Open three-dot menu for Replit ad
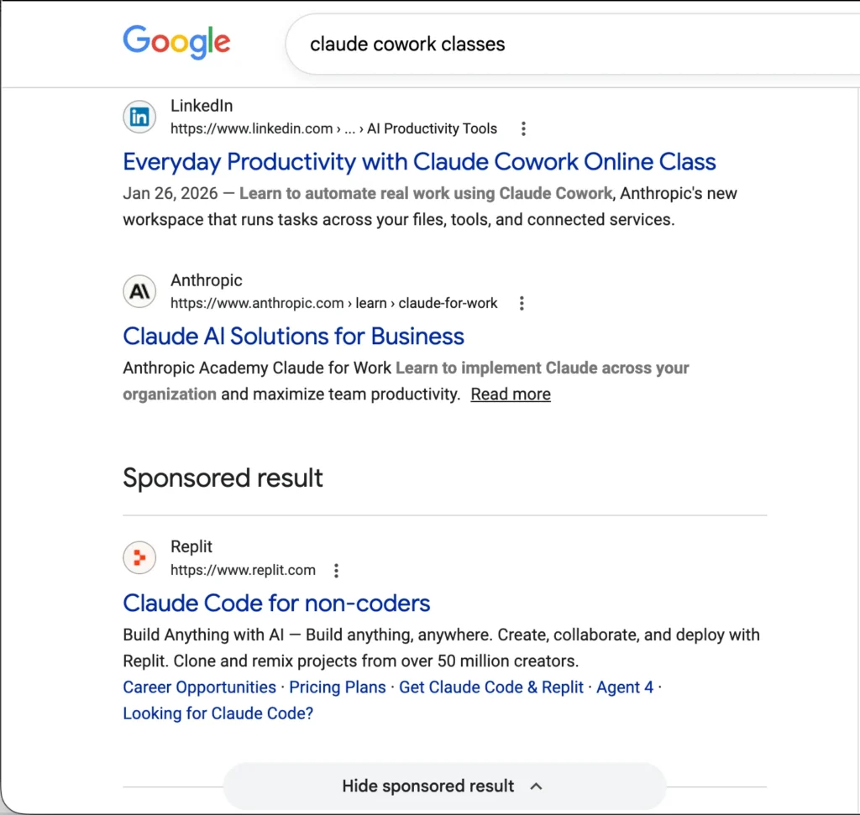Viewport: 860px width, 815px height. [336, 571]
